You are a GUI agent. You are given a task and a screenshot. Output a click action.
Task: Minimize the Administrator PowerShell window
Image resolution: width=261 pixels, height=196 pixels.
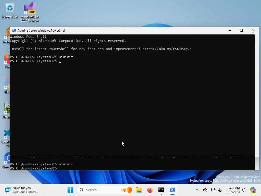click(x=230, y=31)
